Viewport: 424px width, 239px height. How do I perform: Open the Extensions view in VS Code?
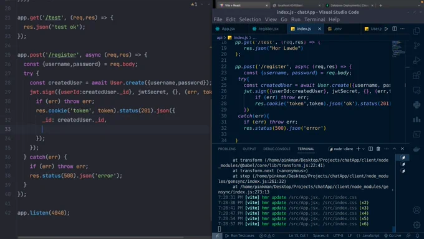tap(417, 75)
